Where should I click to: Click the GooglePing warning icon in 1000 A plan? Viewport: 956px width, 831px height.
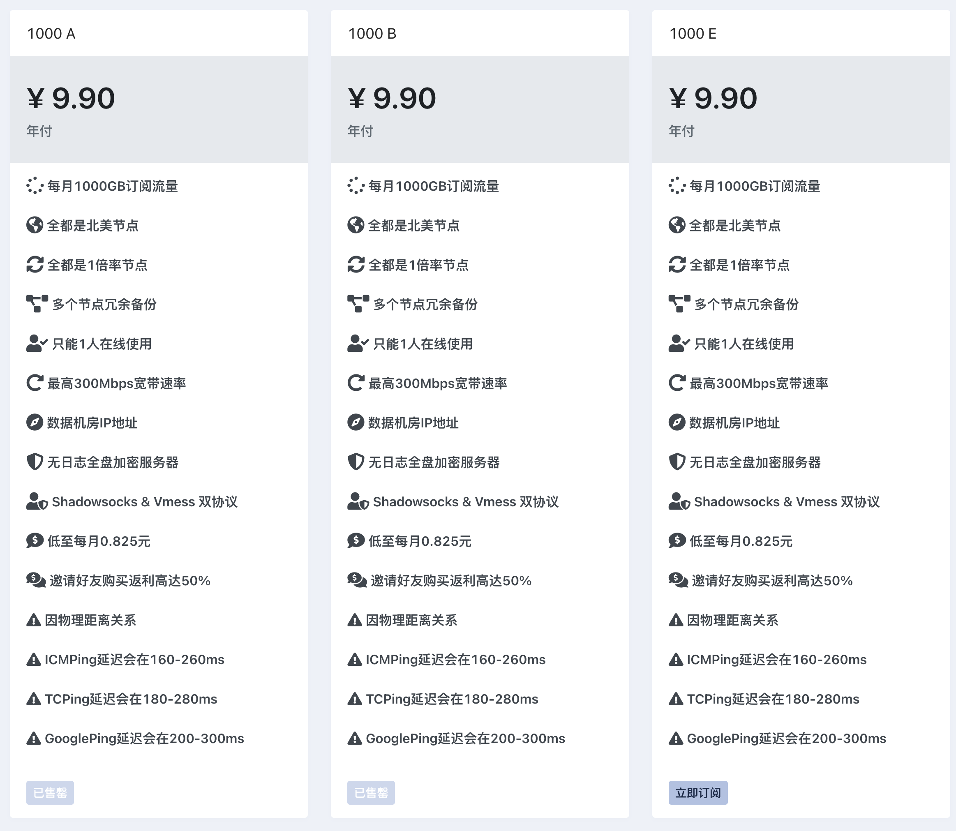33,738
